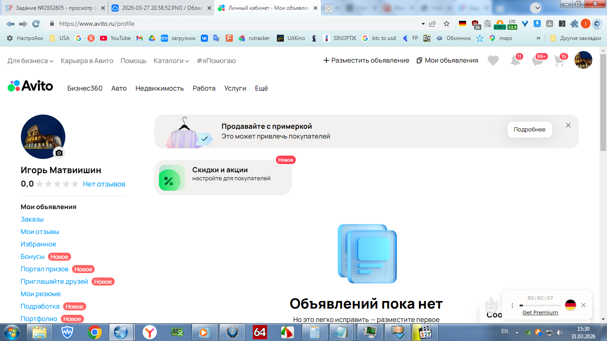Open Windows Explorer from the taskbar
The image size is (607, 341).
[40, 332]
